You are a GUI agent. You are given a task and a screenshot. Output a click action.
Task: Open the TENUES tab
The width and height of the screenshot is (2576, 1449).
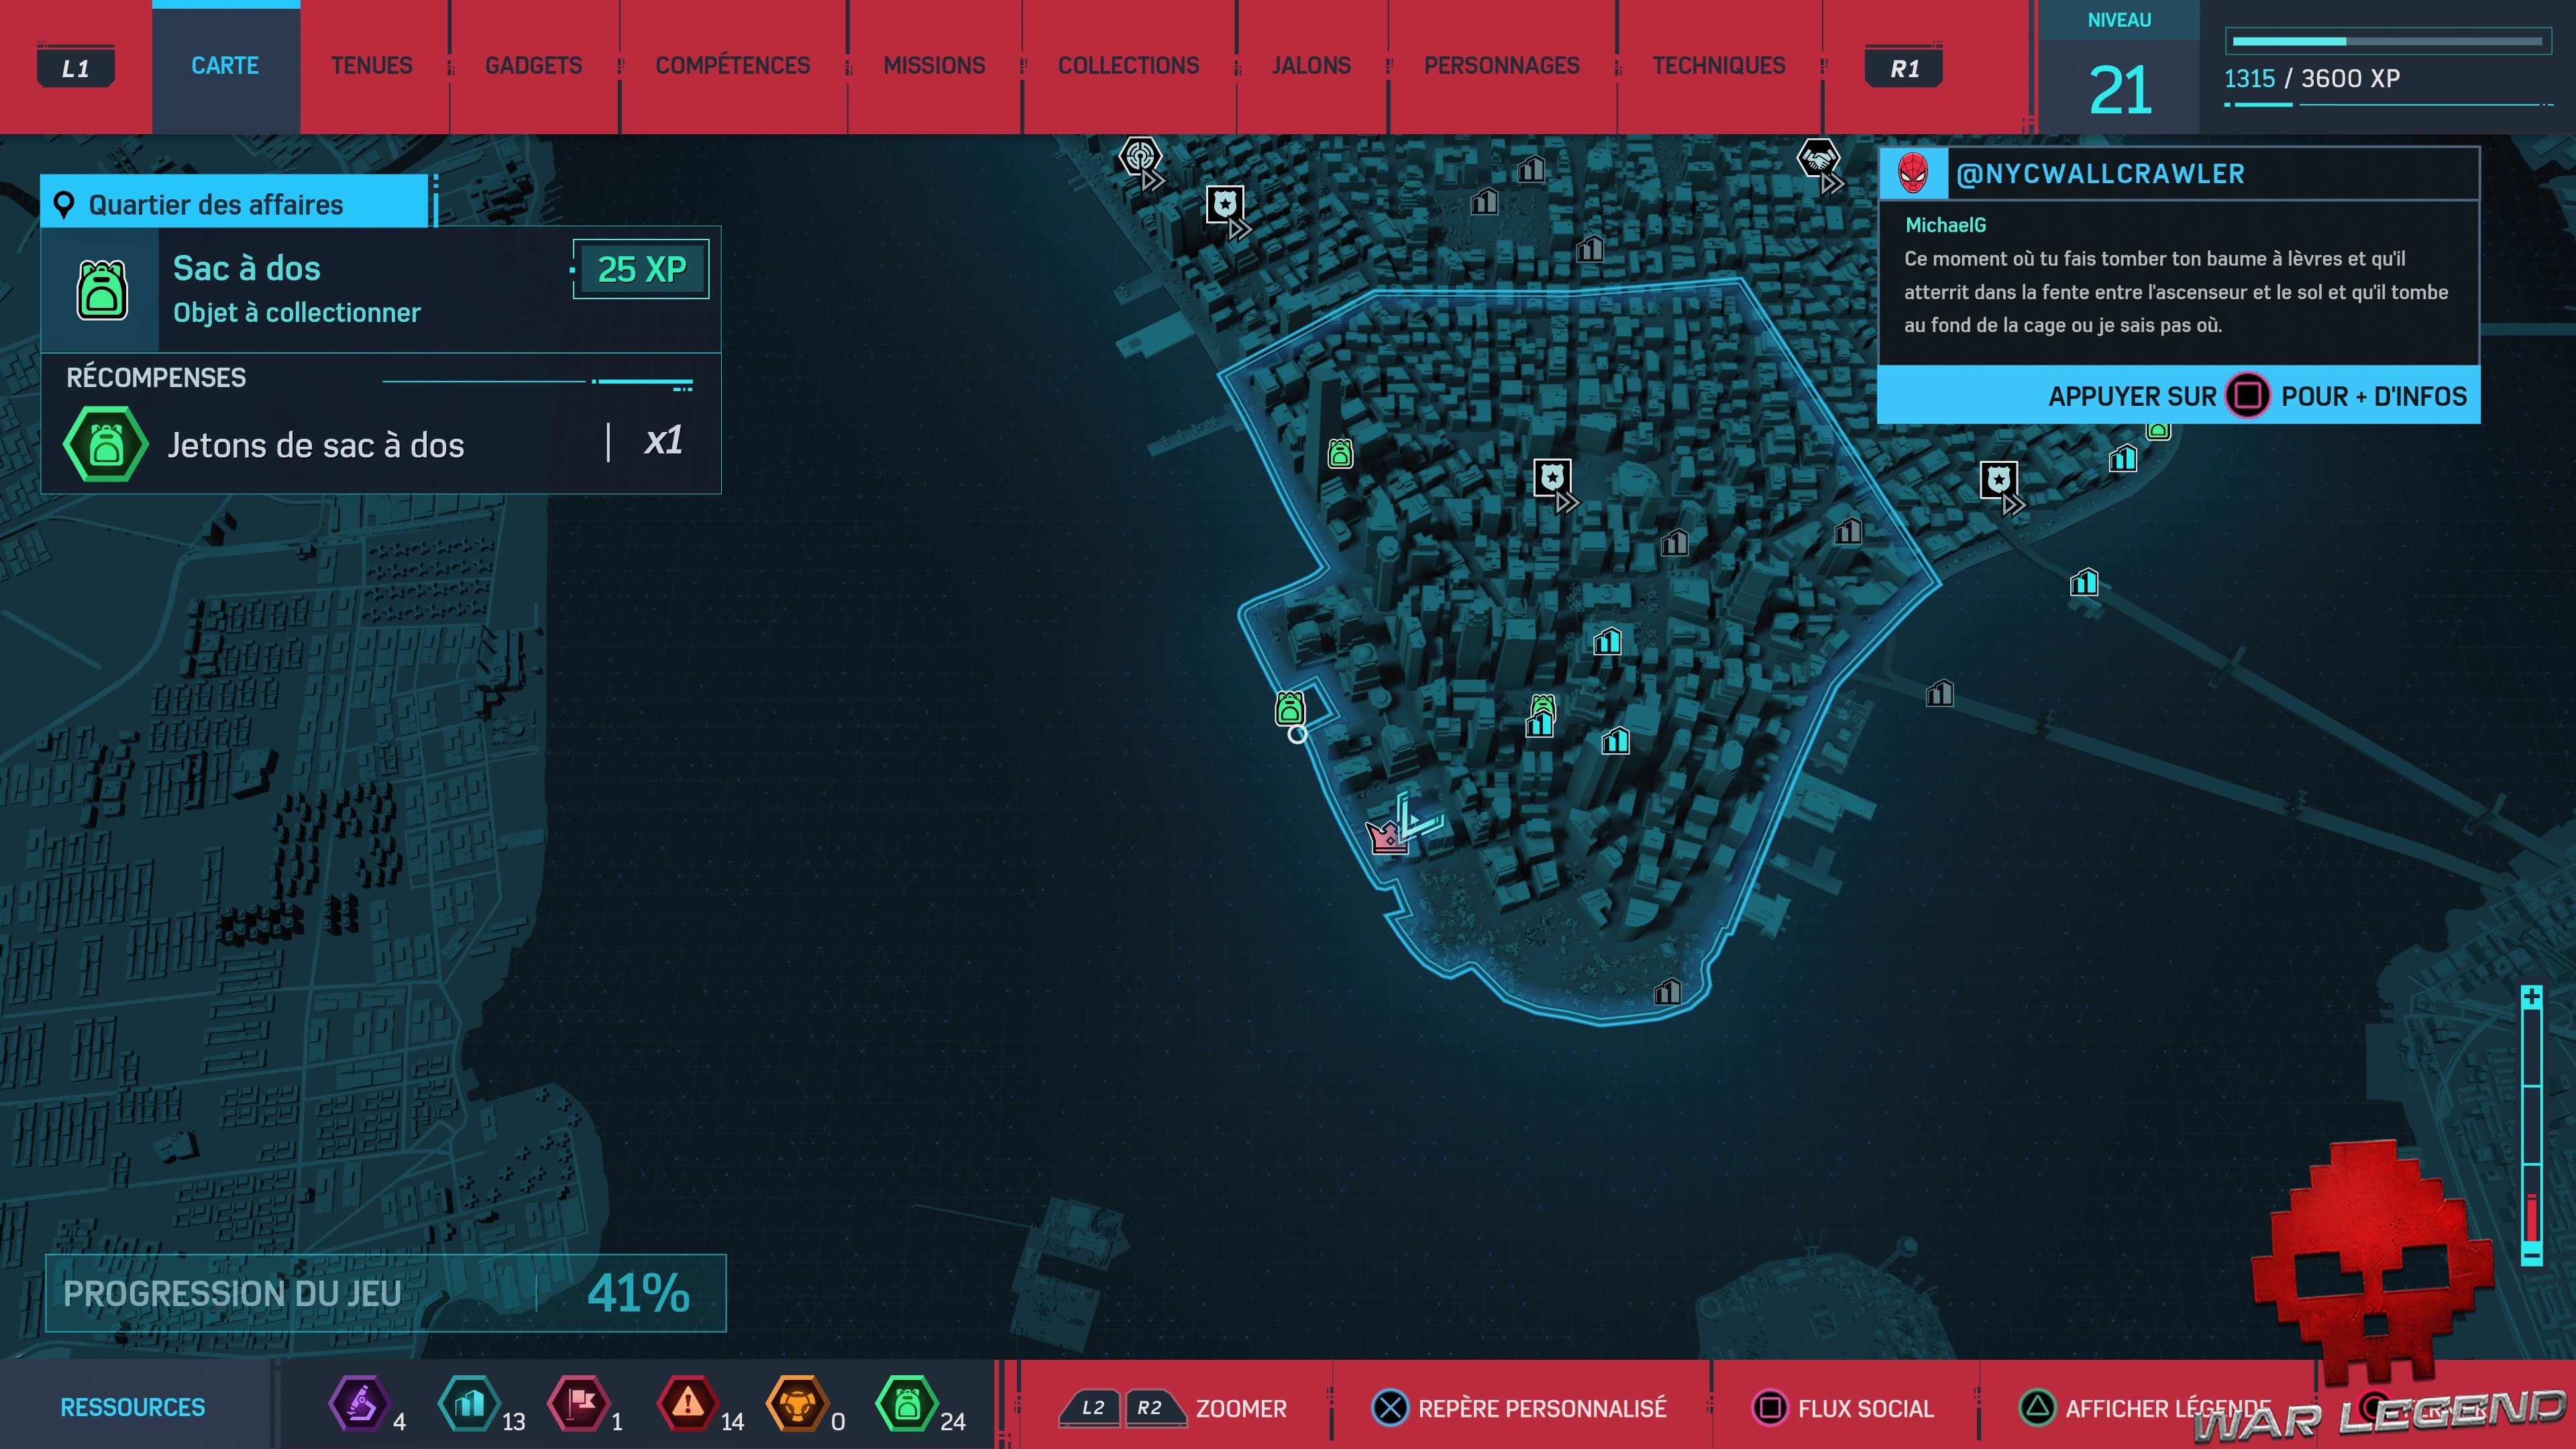371,66
